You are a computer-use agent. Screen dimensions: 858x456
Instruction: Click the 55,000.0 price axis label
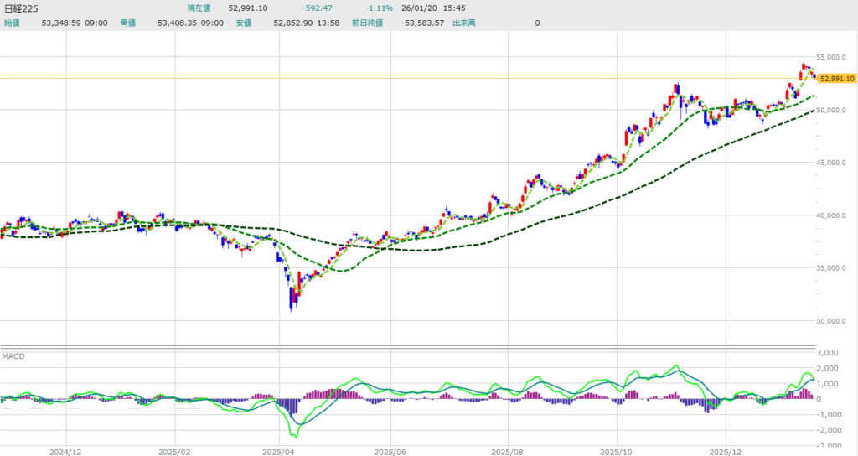point(835,57)
